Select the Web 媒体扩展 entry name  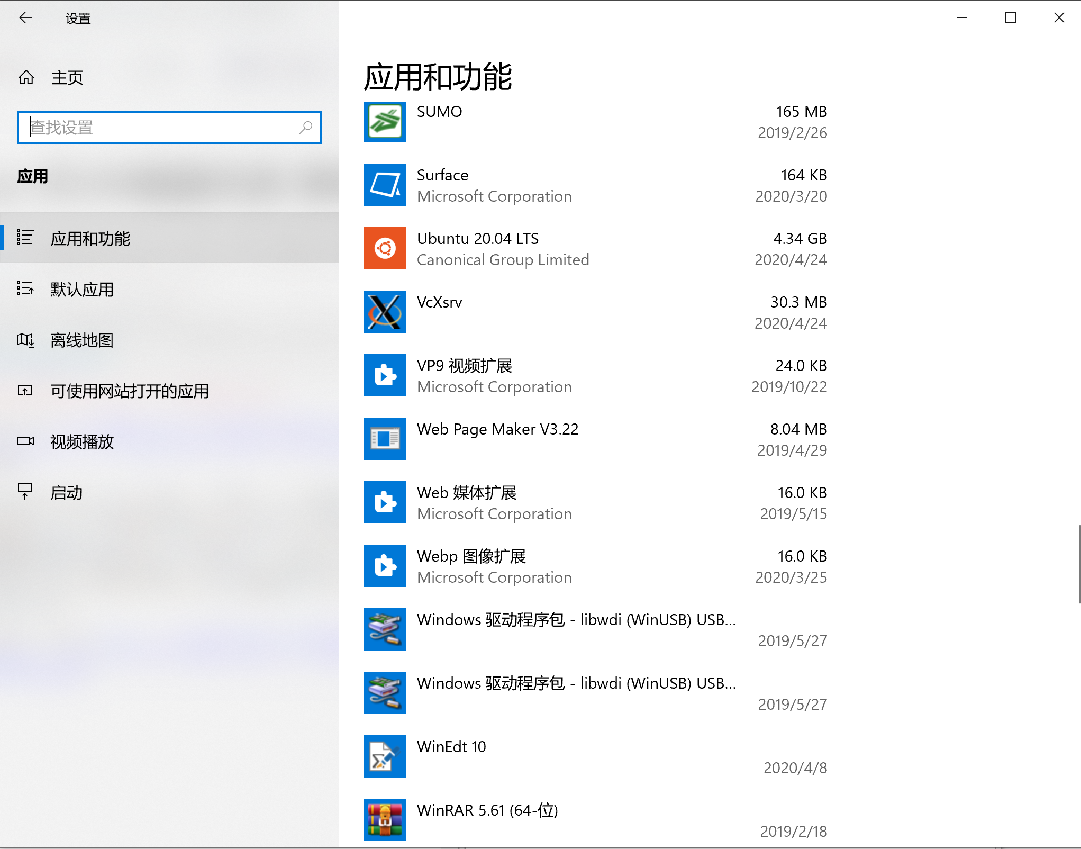click(467, 493)
